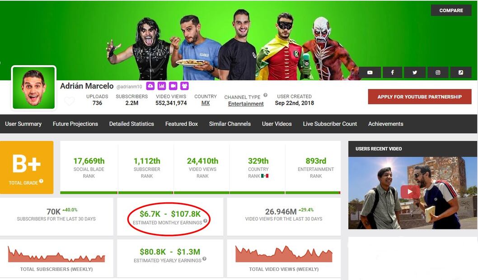
Task: Open the YouTube channel icon
Action: [x=370, y=72]
